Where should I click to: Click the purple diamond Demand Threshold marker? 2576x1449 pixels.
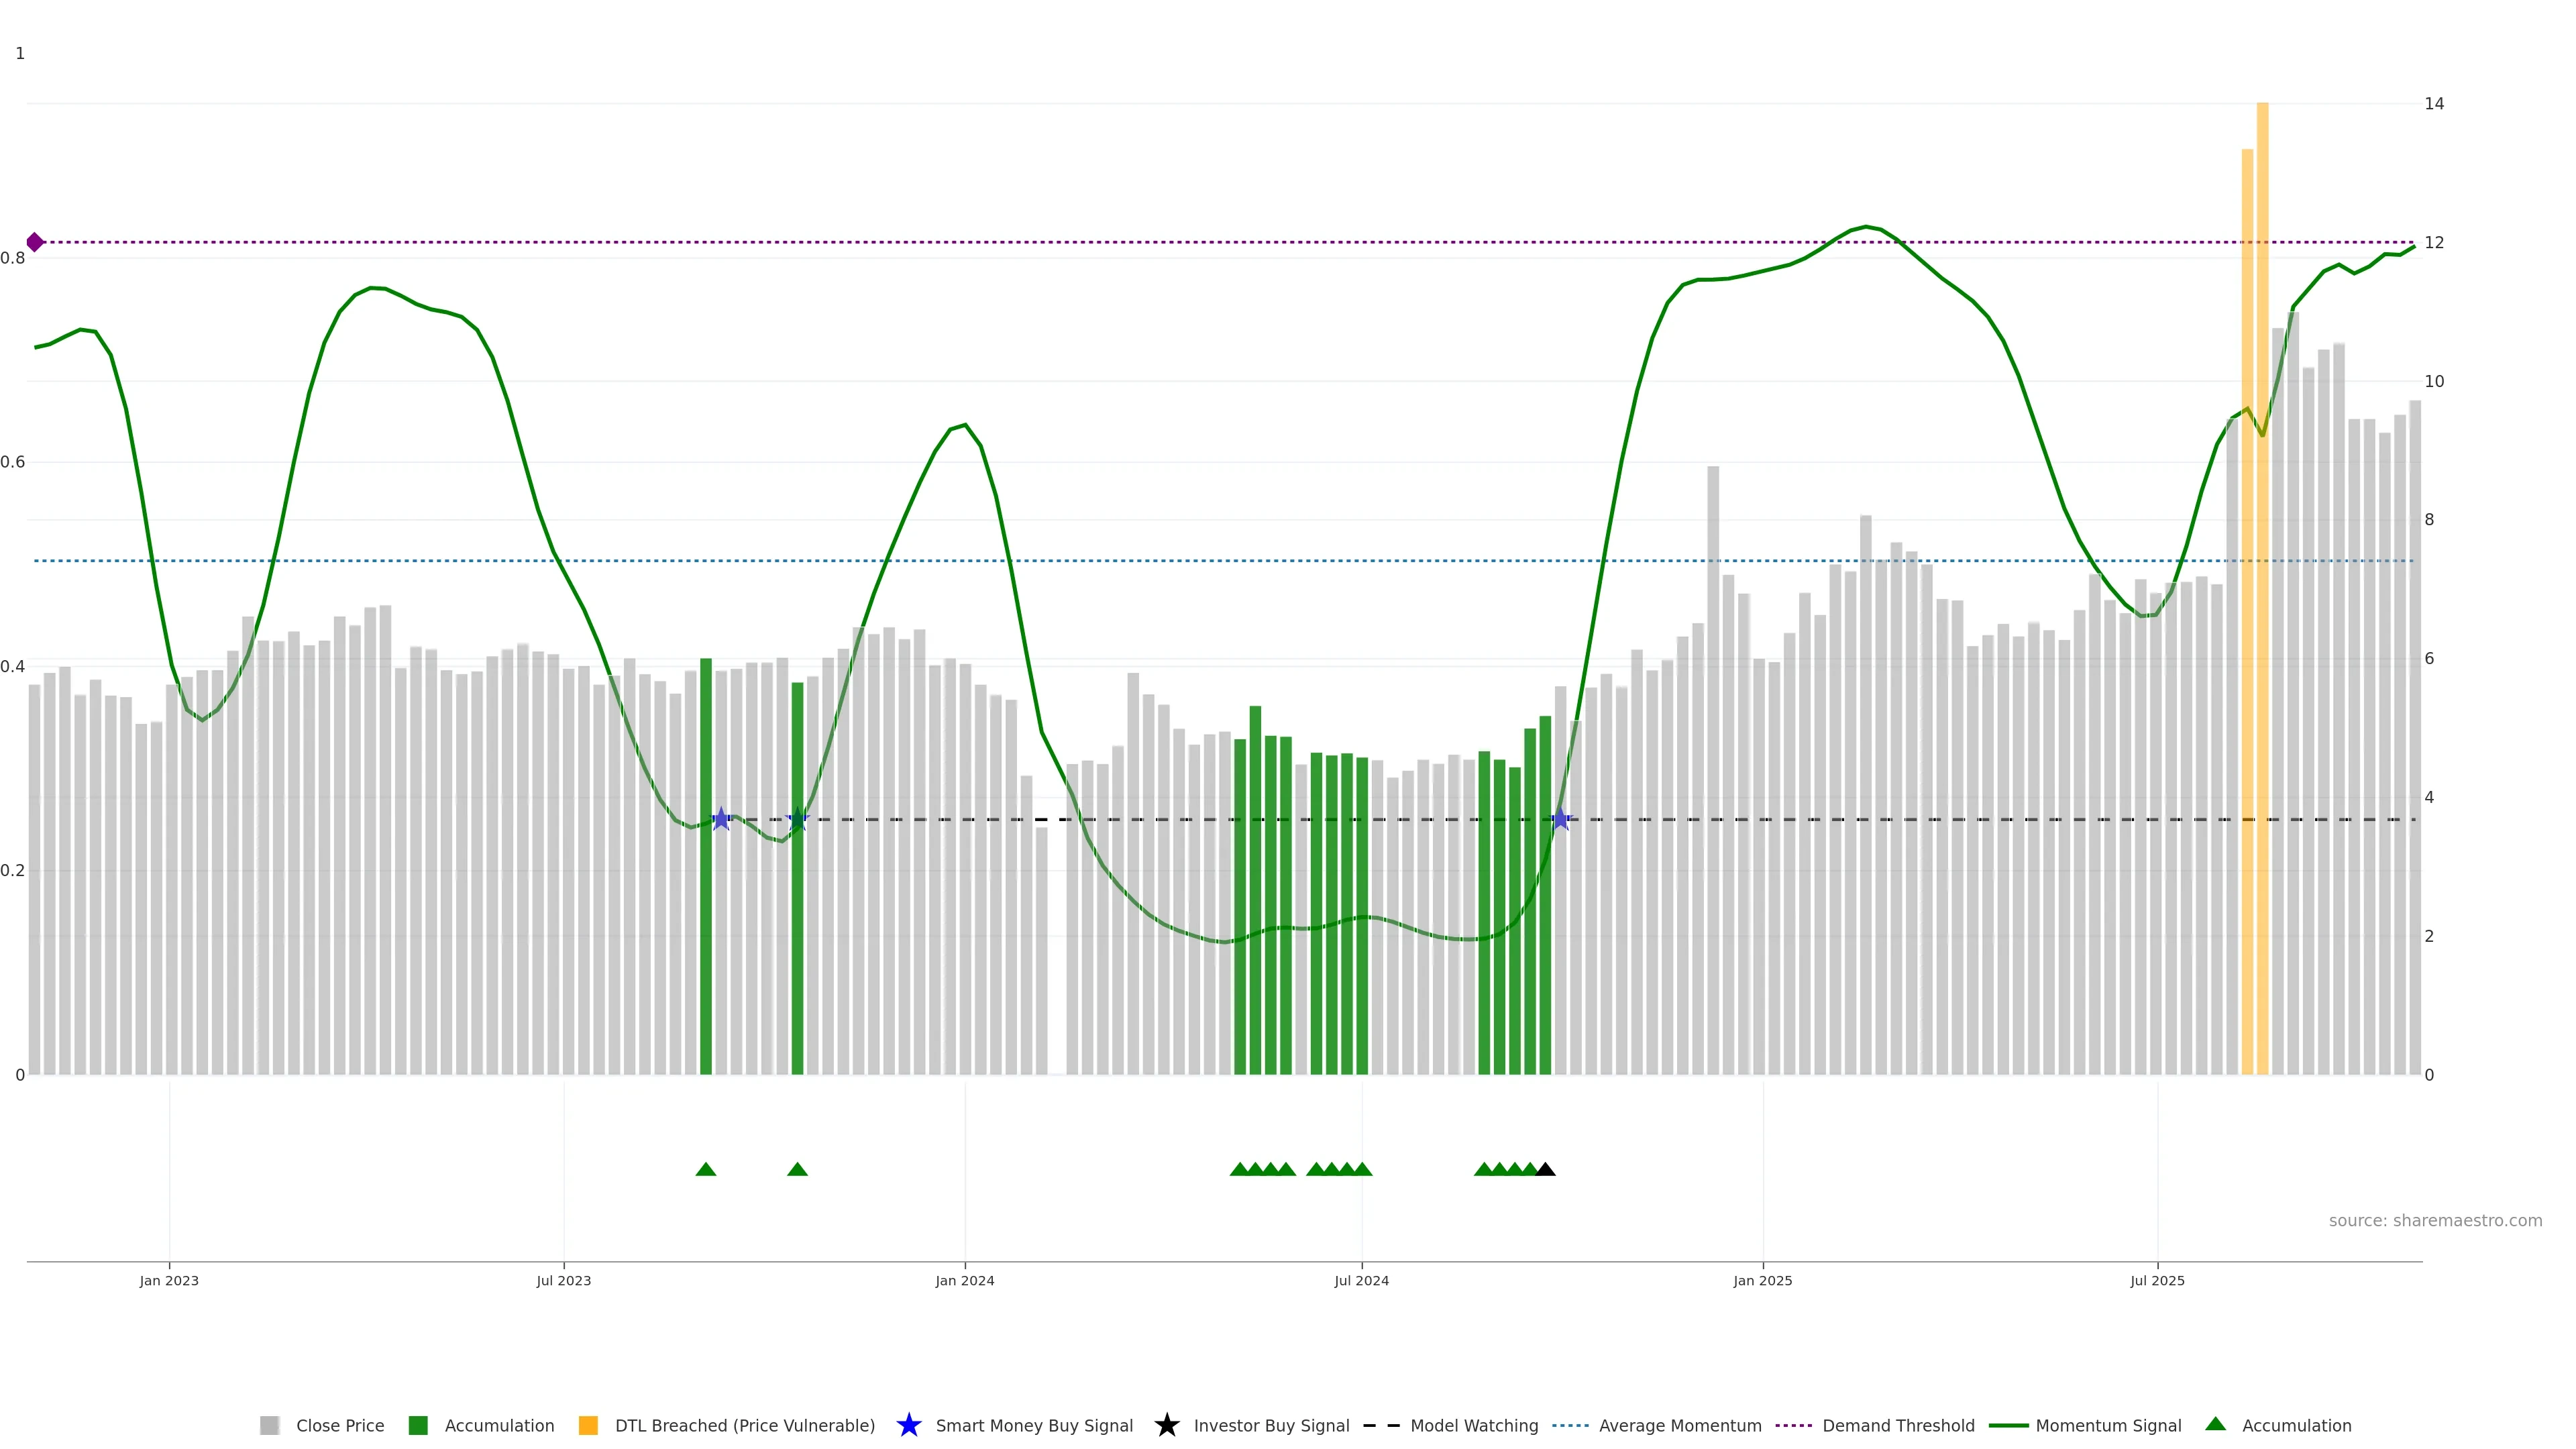[x=35, y=242]
